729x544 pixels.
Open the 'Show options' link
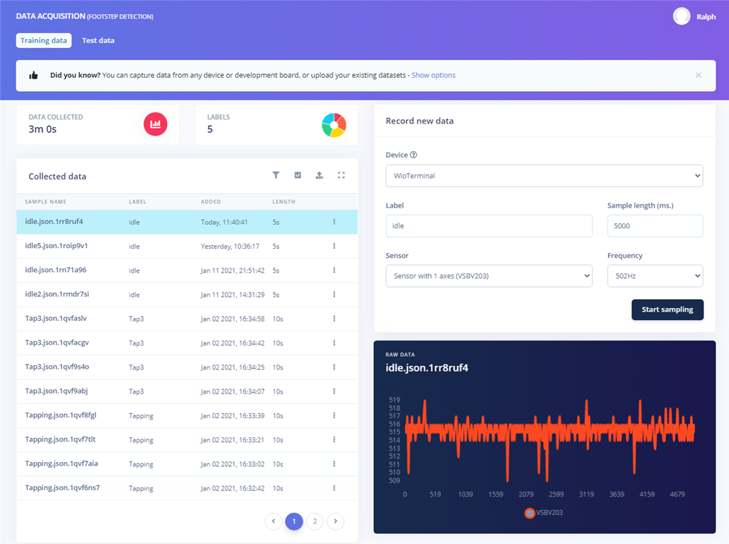433,75
